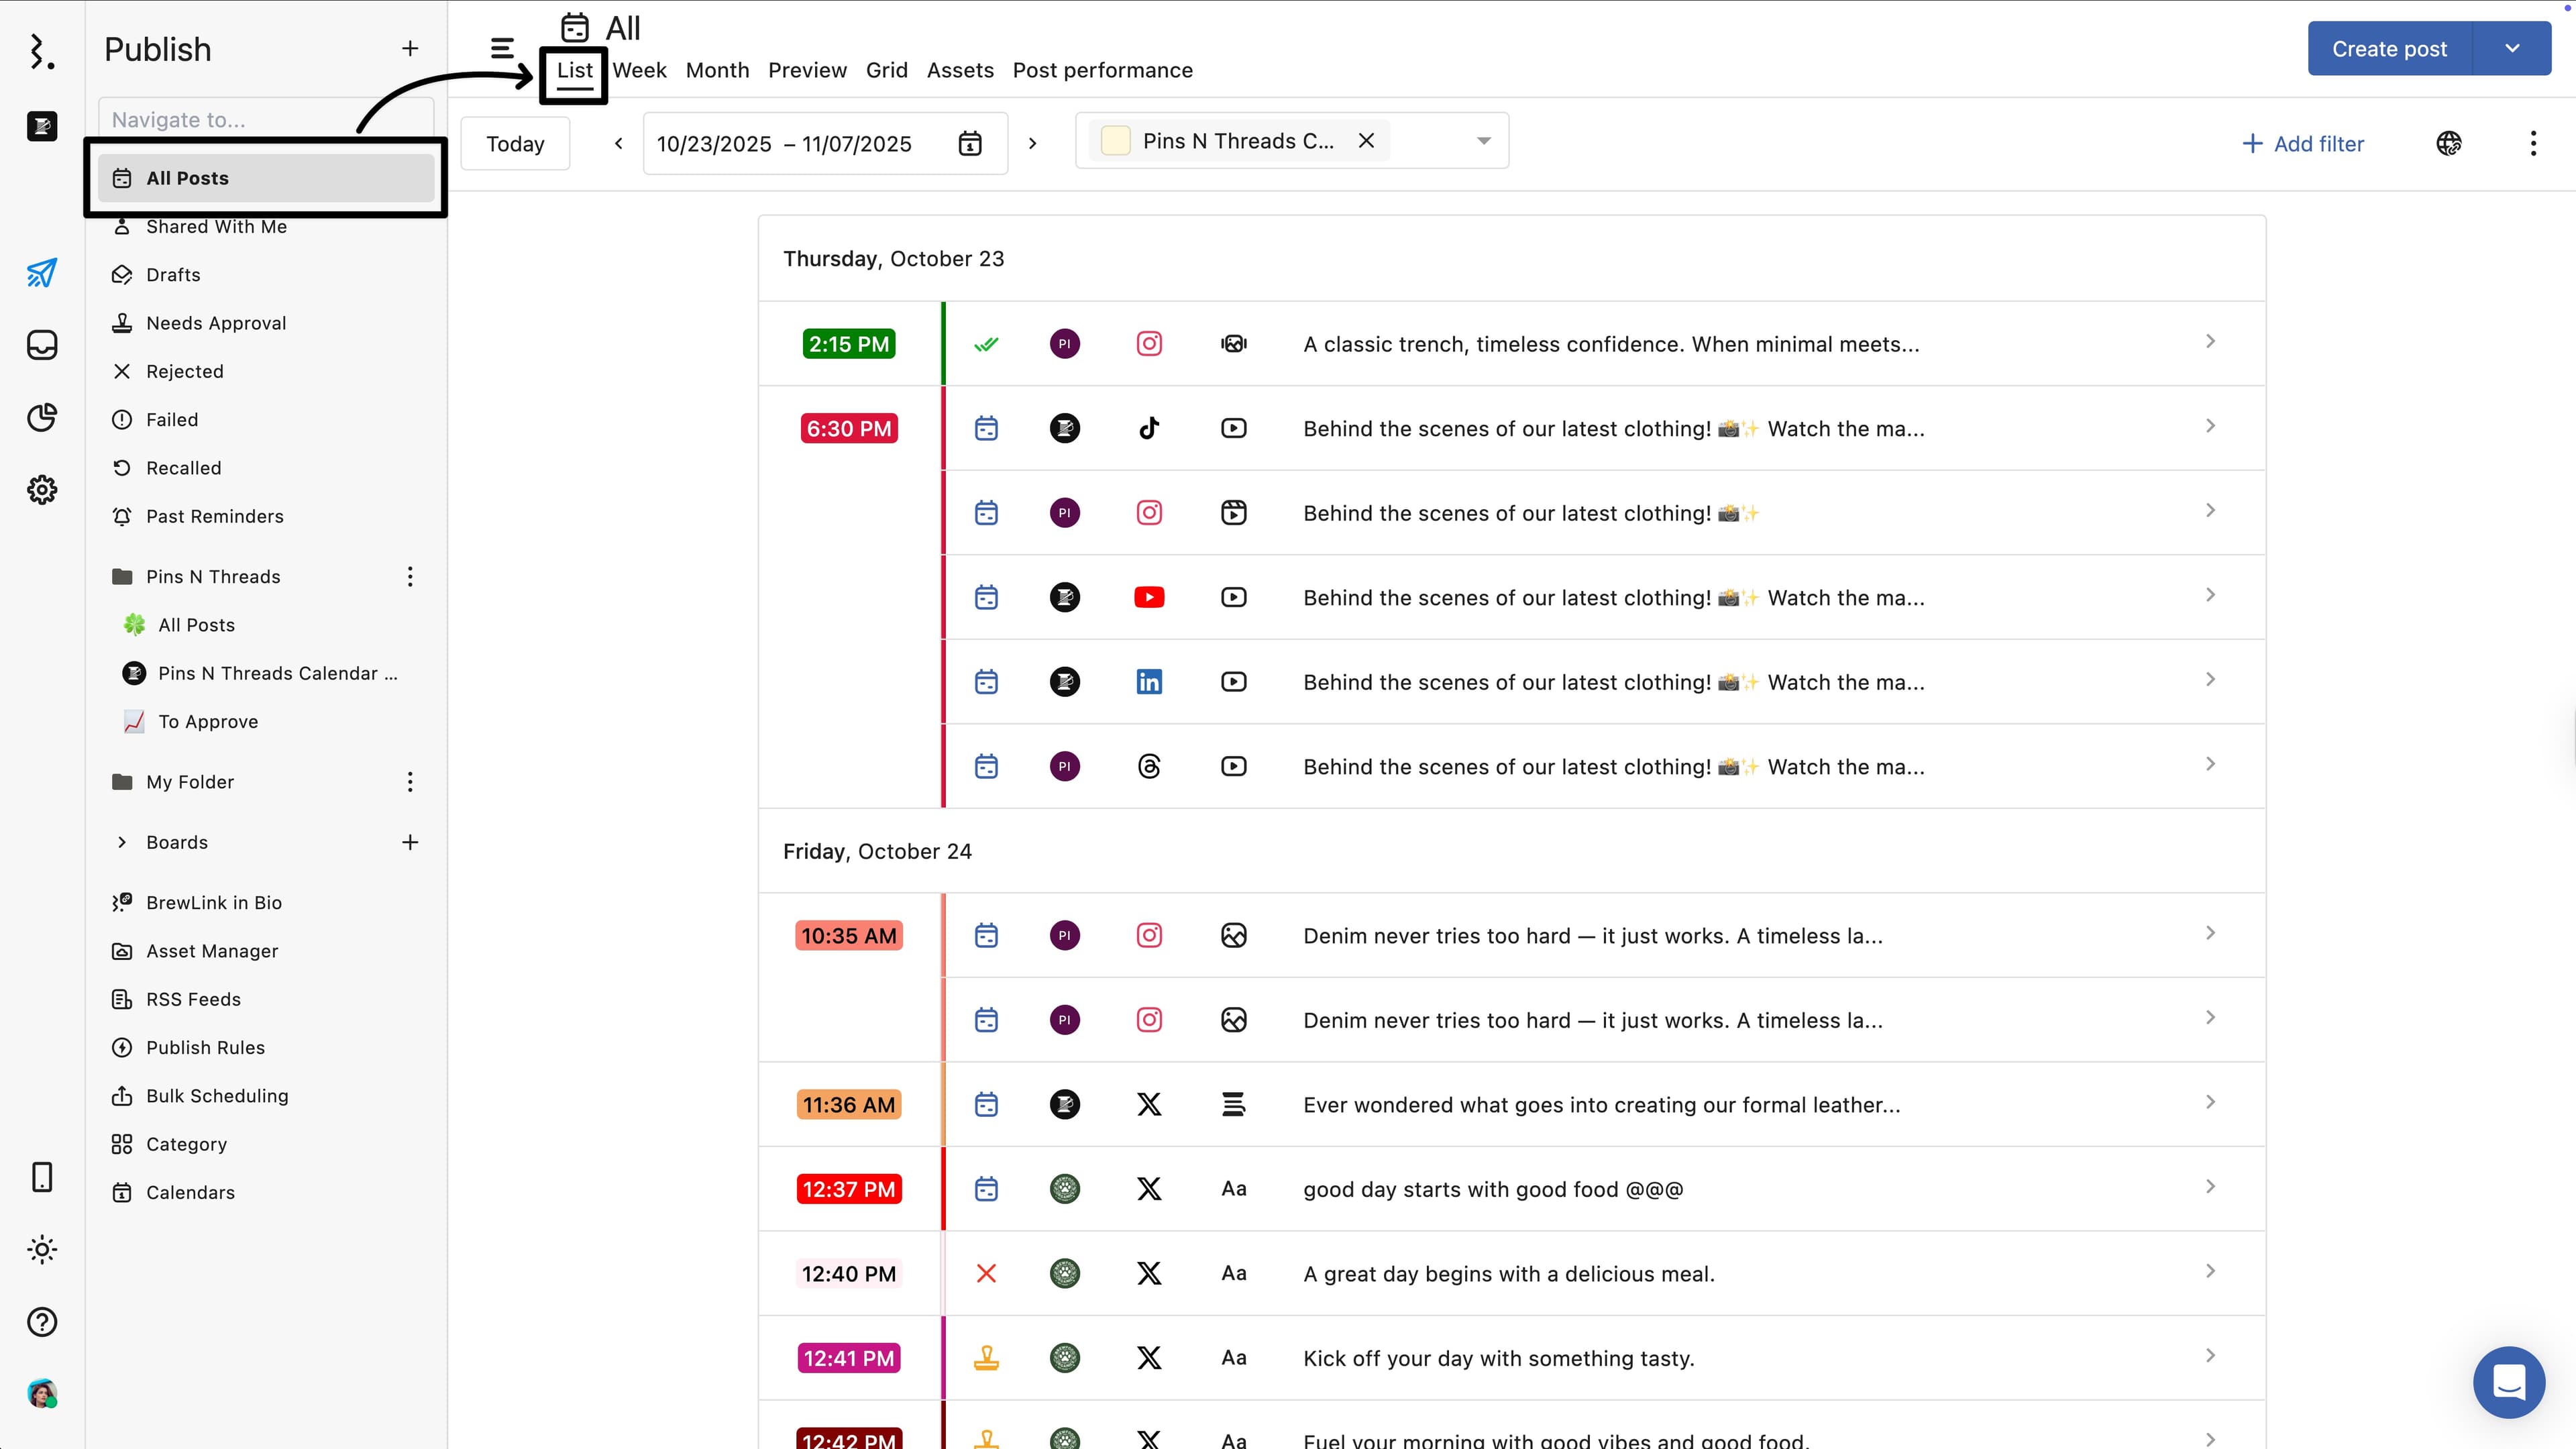2576x1449 pixels.
Task: Open the Inbox icon in left rail
Action: click(42, 345)
